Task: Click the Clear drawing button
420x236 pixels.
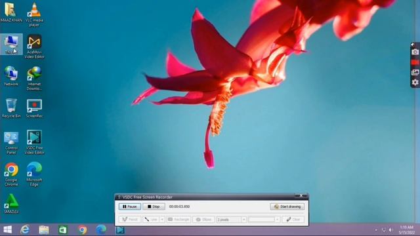Action: pyautogui.click(x=293, y=220)
